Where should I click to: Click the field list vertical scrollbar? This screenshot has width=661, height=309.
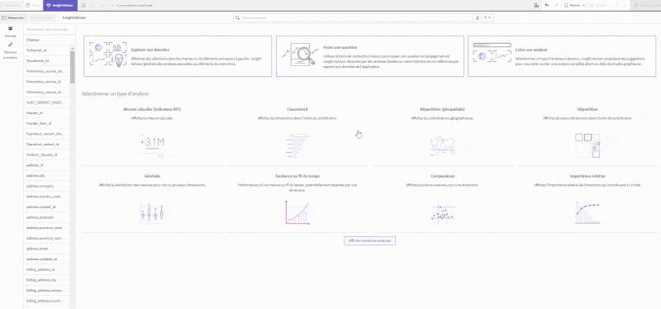point(73,68)
